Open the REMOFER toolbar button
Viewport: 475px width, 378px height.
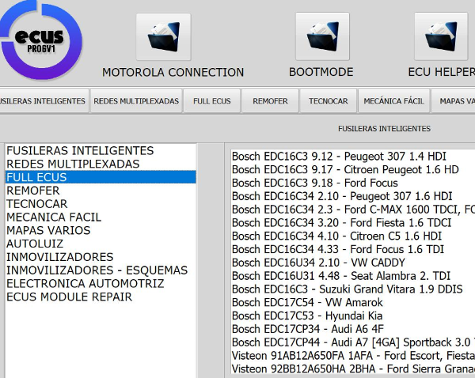[270, 100]
